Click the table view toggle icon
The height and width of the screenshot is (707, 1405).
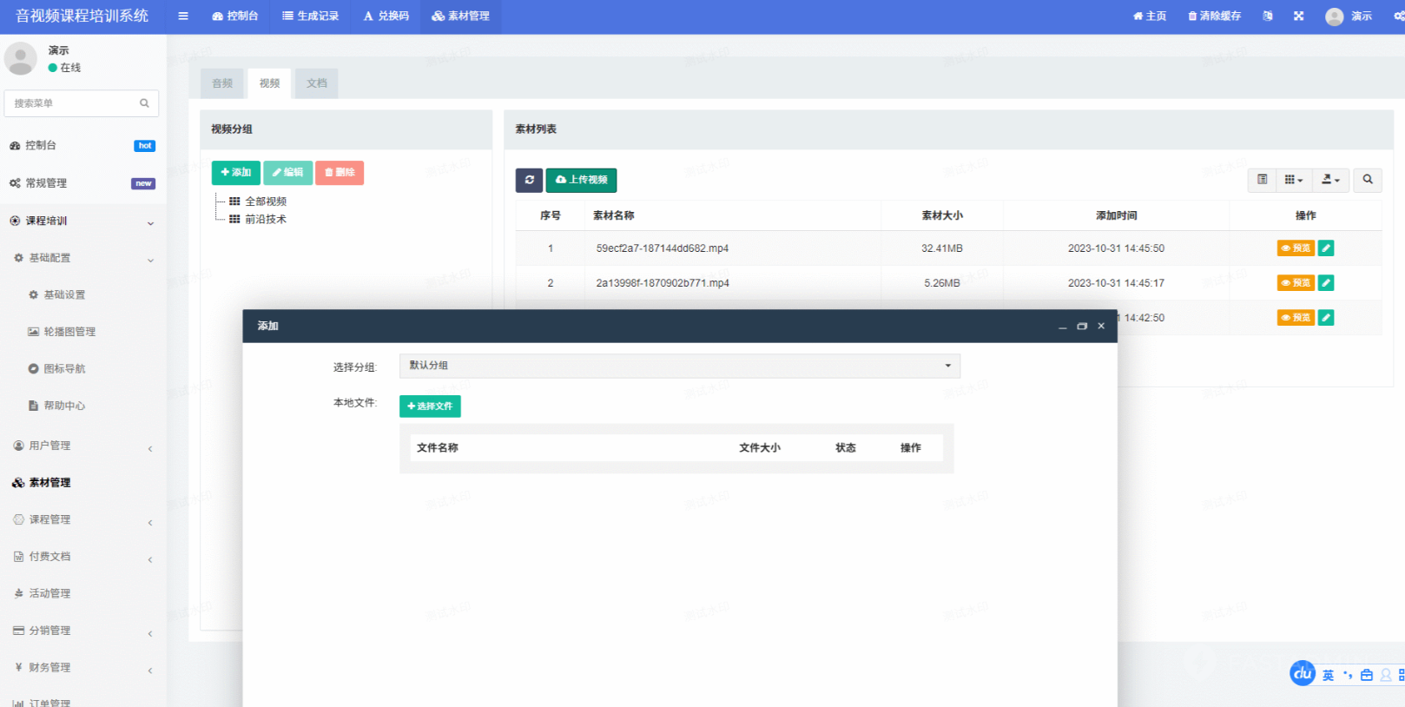tap(1263, 180)
